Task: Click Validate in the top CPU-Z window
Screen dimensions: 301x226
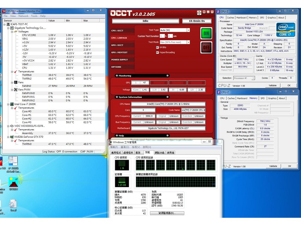Action: tap(272, 86)
